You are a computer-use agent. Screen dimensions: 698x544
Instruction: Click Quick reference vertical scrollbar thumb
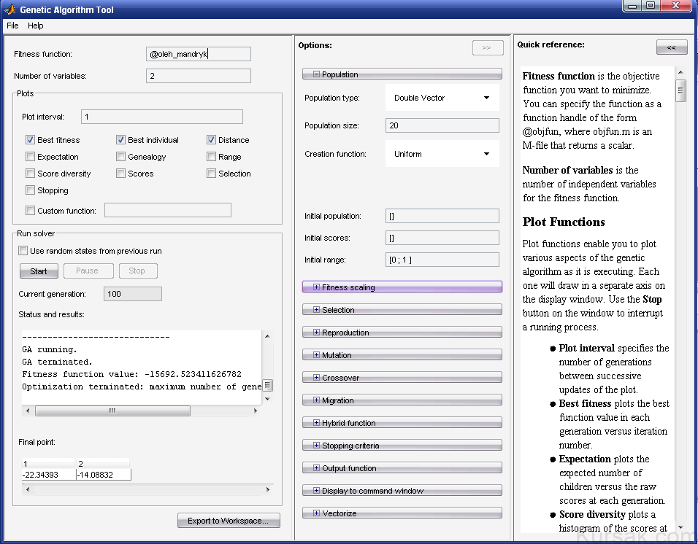tap(680, 90)
